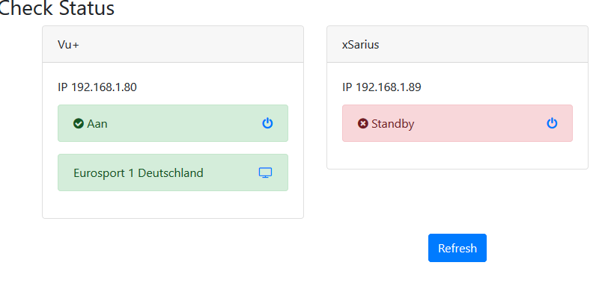605x283 pixels.
Task: Click the Standby status label
Action: (x=393, y=124)
